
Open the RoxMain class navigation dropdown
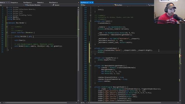(x=131, y=5)
